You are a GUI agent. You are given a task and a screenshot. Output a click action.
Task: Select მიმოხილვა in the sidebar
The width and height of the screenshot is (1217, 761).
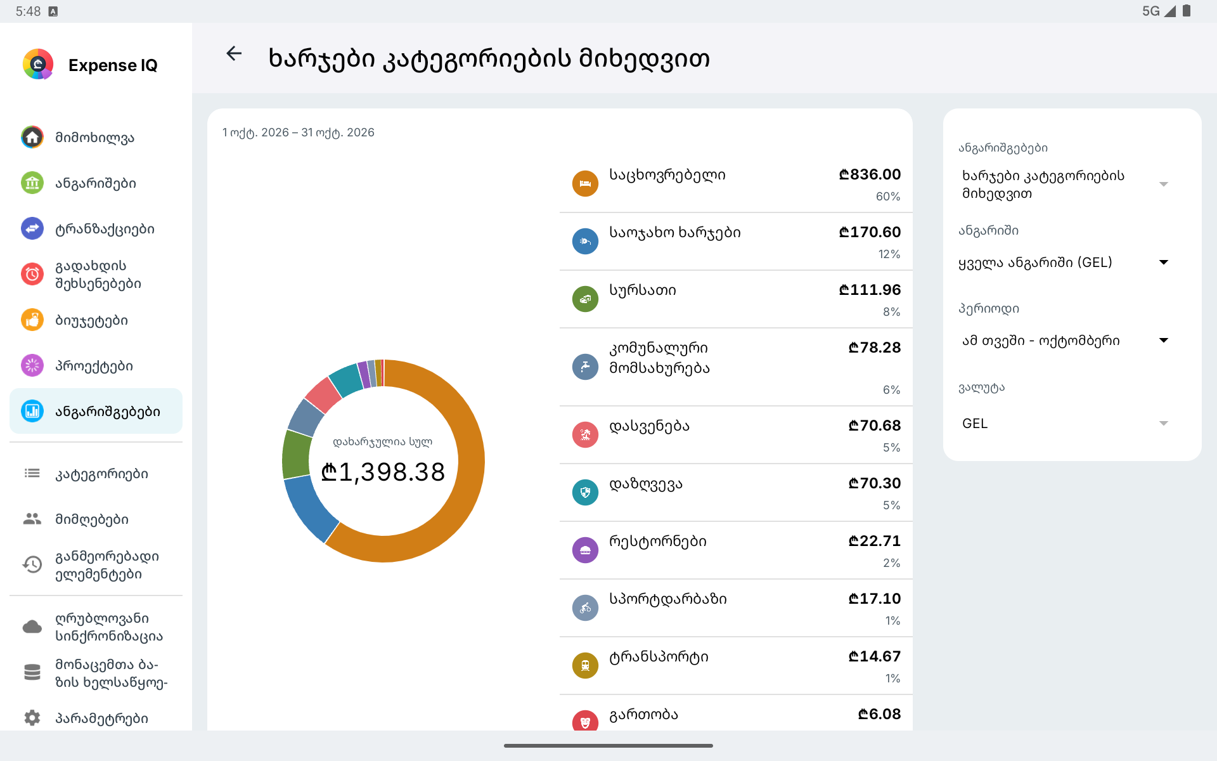click(96, 137)
